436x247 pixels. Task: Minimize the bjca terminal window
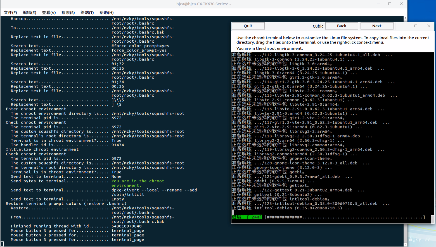(x=378, y=4)
